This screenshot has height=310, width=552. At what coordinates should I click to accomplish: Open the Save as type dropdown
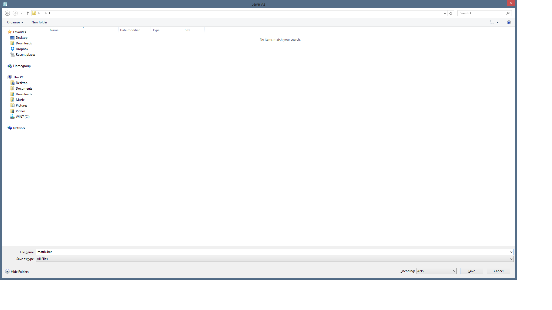[511, 259]
